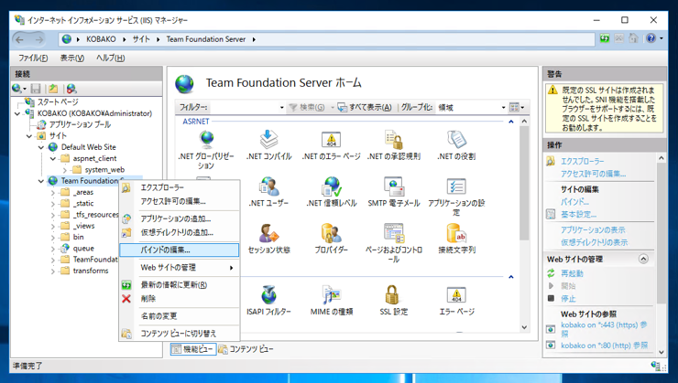
Task: Open the ページおよびコントロール icon
Action: pos(394,243)
